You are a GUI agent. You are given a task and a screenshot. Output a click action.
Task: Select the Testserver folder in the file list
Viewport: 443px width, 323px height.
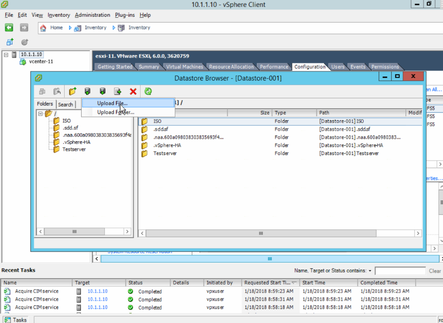click(166, 153)
